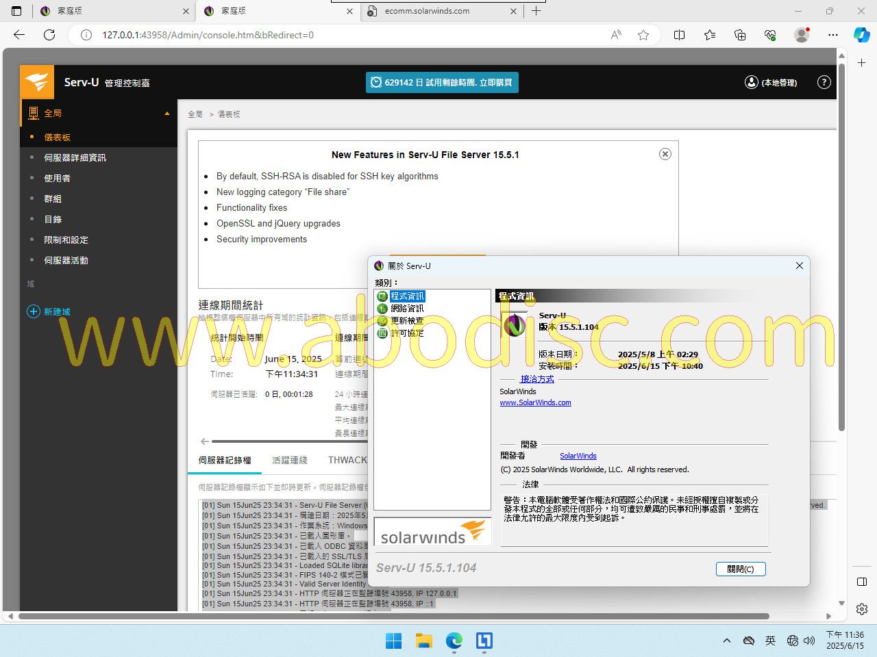Viewport: 877px width, 657px height.
Task: Switch to the 伺服器記錄檔 tab
Action: (x=225, y=460)
